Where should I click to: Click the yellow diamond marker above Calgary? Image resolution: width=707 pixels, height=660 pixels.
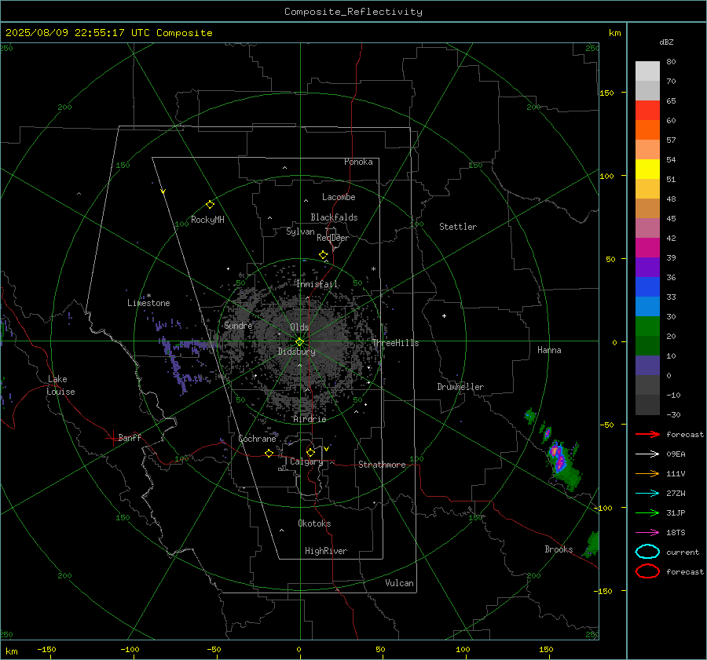click(310, 452)
